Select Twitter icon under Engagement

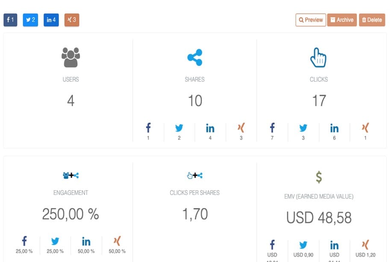coord(55,241)
